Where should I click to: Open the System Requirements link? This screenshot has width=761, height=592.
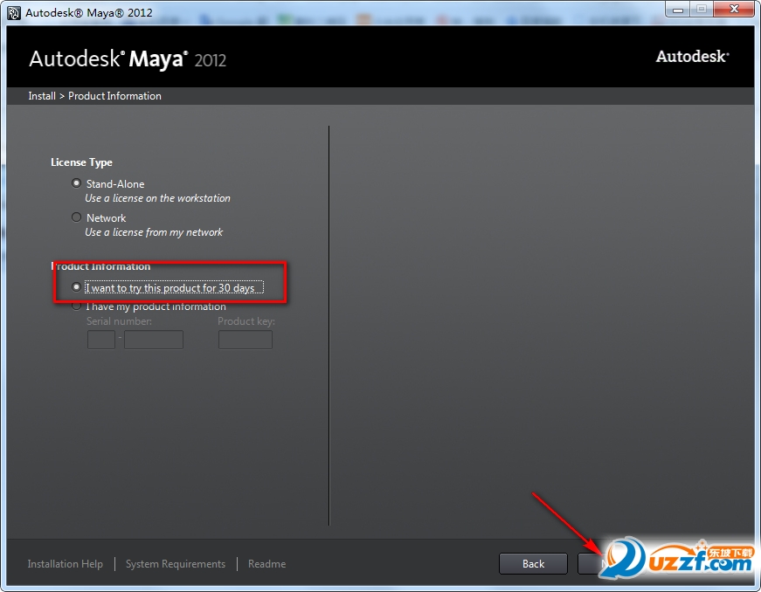[176, 564]
